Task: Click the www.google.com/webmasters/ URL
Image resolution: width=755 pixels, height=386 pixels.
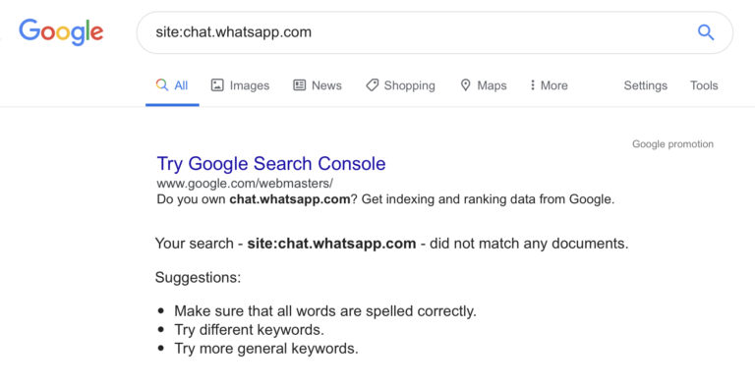Action: pyautogui.click(x=245, y=184)
